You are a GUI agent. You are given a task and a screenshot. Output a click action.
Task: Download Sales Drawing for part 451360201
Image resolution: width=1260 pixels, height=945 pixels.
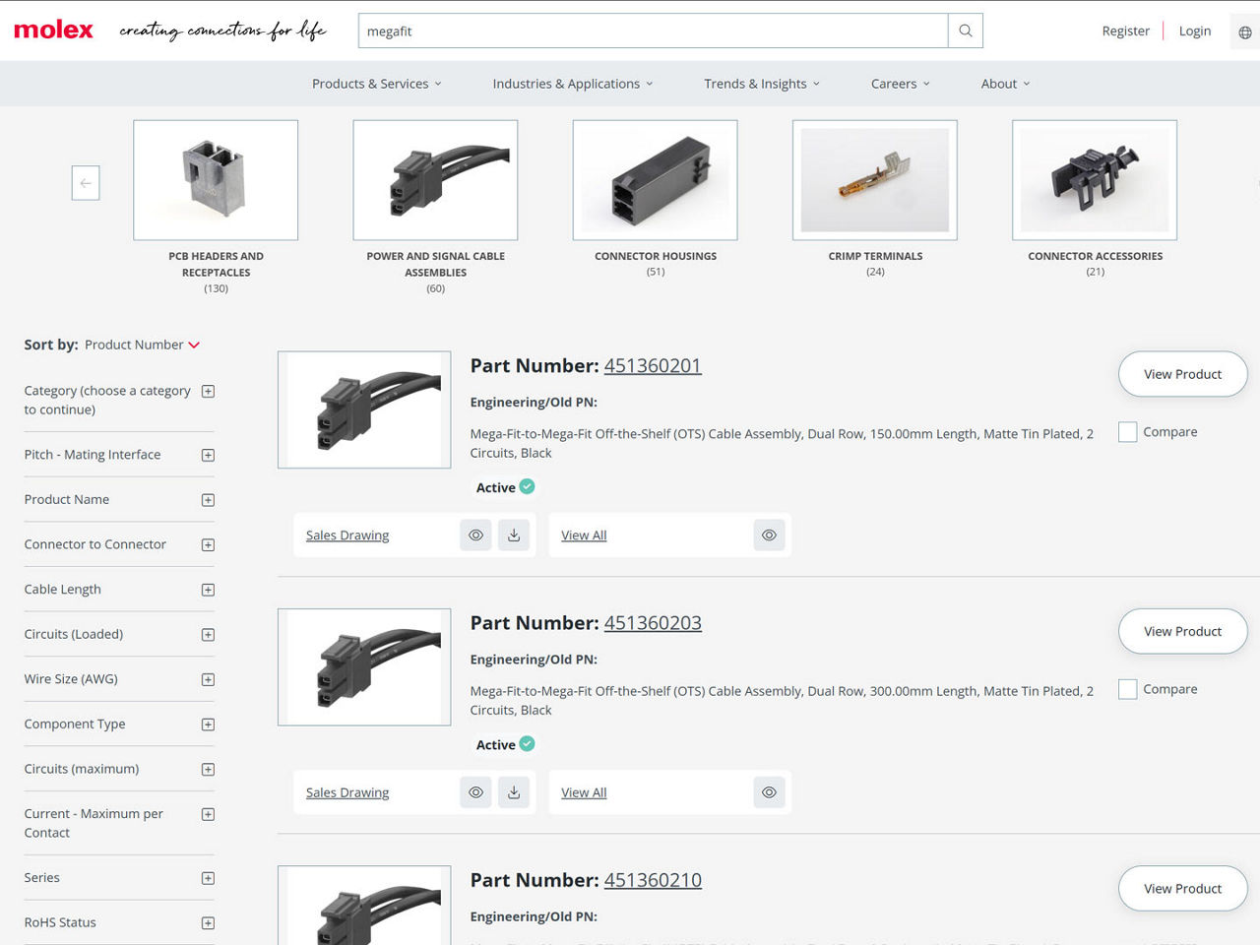(x=514, y=535)
